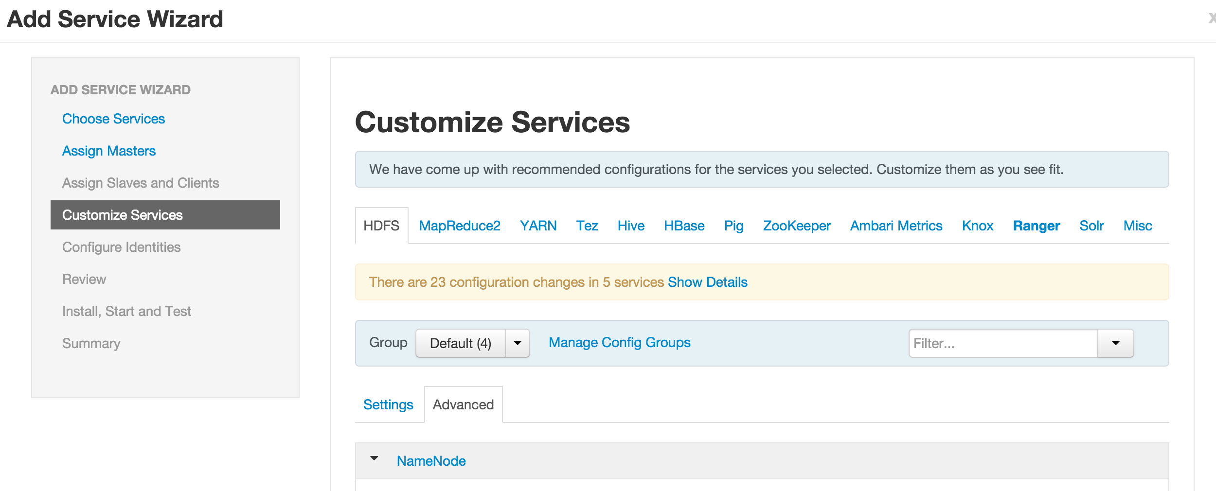Open the HBase service tab
Screen dimensions: 1216x491
coord(684,226)
